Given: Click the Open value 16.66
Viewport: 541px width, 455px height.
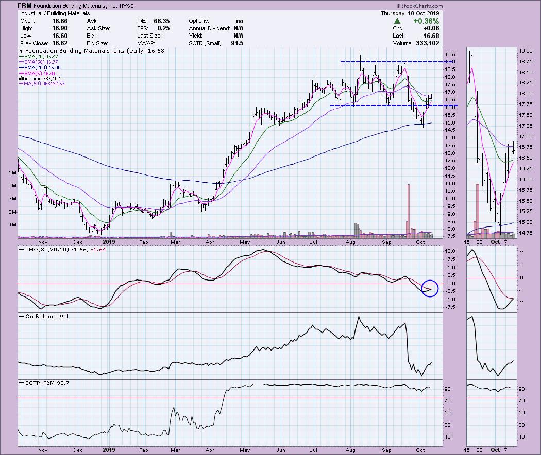Looking at the screenshot, I should 60,21.
